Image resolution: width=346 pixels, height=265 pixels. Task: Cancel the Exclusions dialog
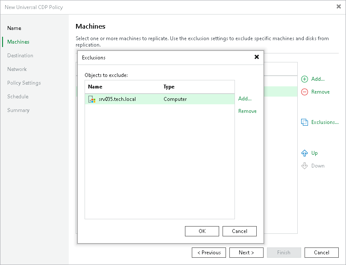[x=239, y=231]
